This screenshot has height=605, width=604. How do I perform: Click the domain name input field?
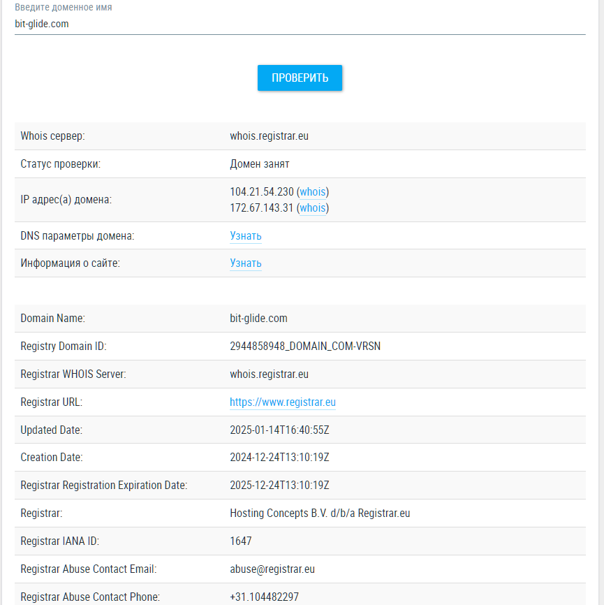pyautogui.click(x=300, y=24)
